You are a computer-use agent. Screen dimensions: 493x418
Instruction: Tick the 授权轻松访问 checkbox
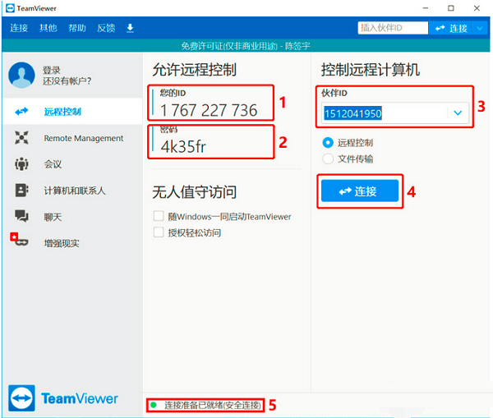coord(159,232)
